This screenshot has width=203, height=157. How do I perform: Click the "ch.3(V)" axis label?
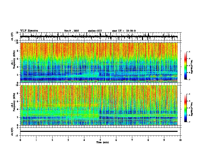(12, 132)
